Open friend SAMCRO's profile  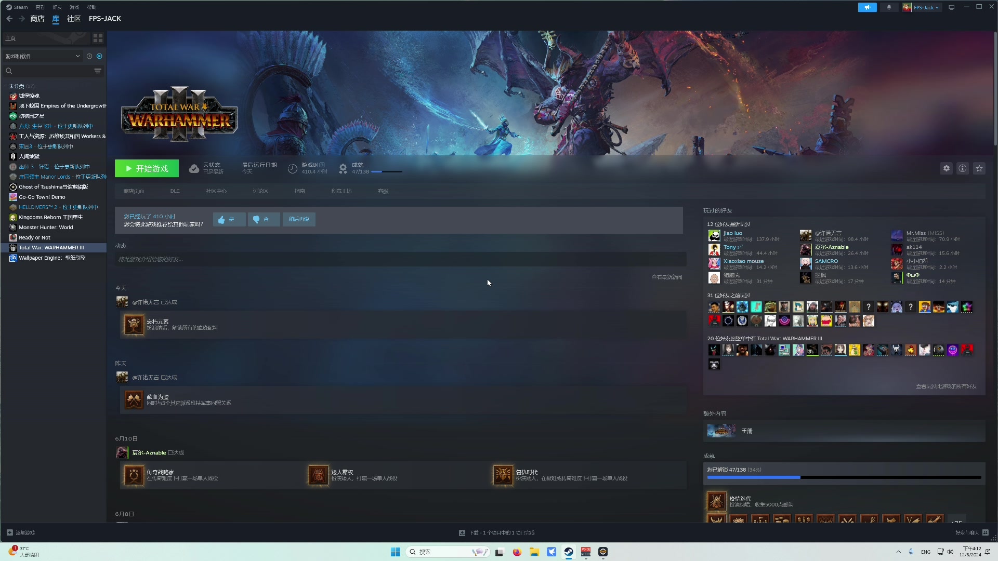tap(826, 261)
